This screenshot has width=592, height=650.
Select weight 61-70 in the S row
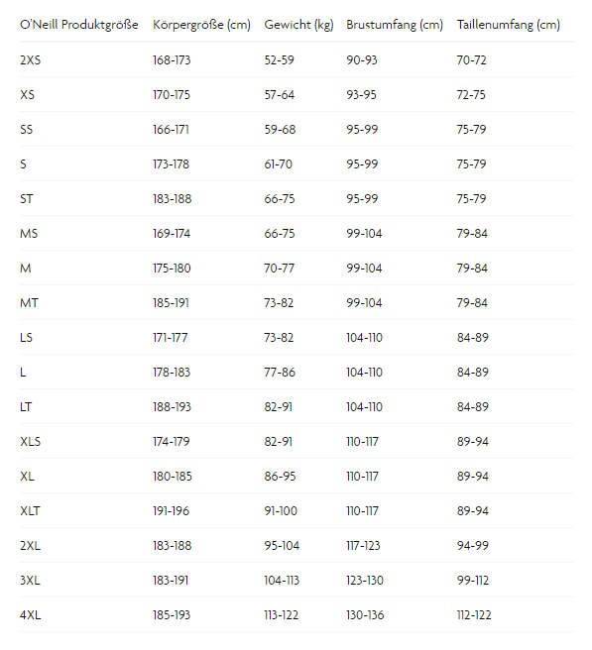(279, 164)
